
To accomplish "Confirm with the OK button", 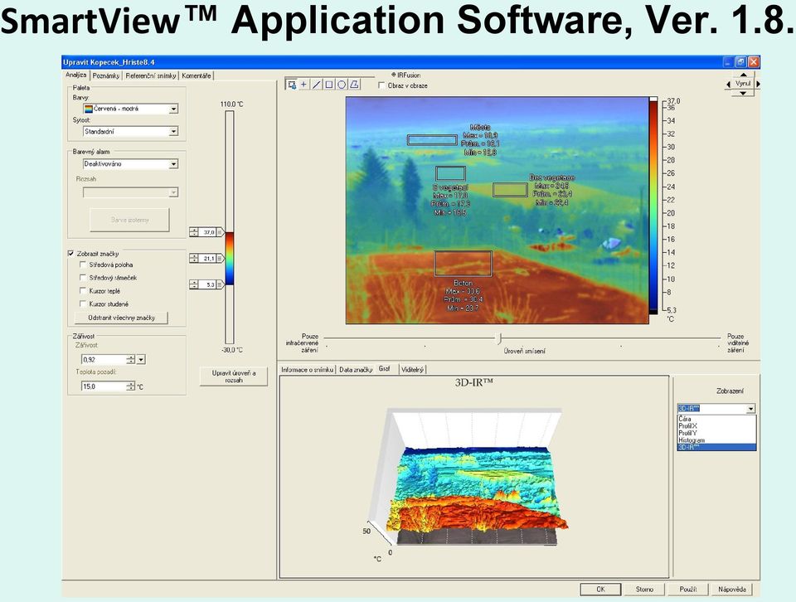I will (600, 590).
